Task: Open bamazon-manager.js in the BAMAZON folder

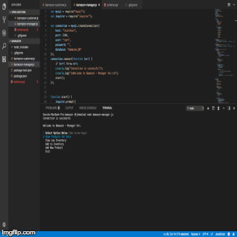Action: click(x=24, y=65)
